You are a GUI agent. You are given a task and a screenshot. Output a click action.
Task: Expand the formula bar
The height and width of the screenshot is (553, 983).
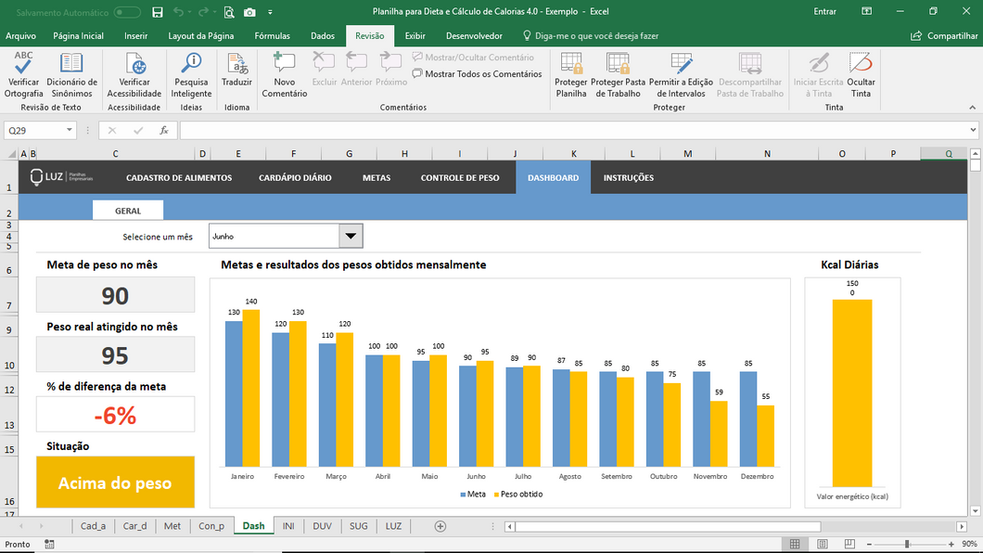click(973, 131)
